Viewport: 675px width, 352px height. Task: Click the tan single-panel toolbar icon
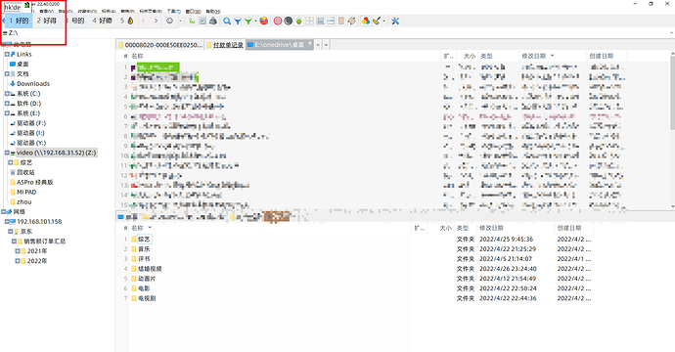click(341, 21)
